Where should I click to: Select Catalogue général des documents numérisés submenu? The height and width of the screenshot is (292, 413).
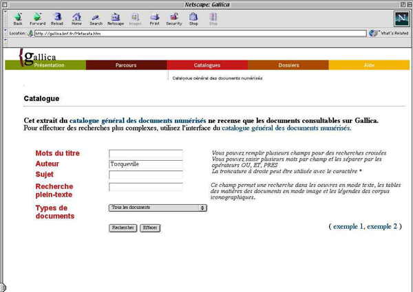coord(218,78)
